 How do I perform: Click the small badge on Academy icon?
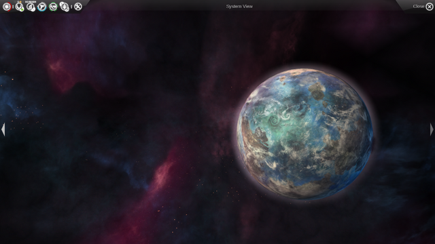[x=67, y=9]
